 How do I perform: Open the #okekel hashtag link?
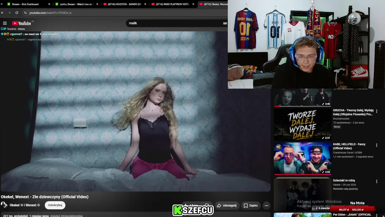[55, 216]
